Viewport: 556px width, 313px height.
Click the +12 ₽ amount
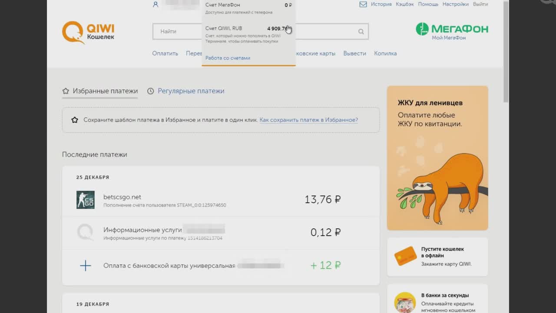325,266
